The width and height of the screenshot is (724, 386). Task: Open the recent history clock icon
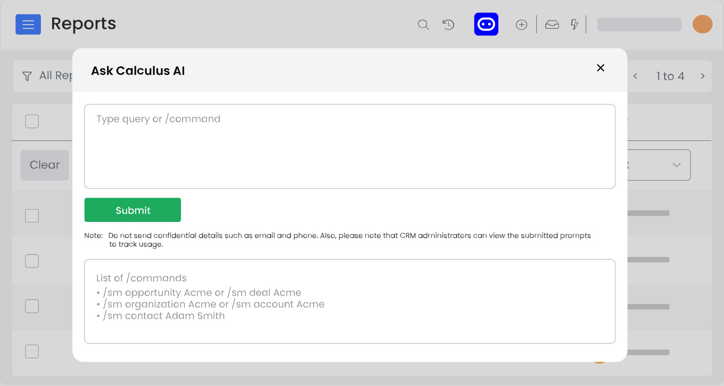448,25
